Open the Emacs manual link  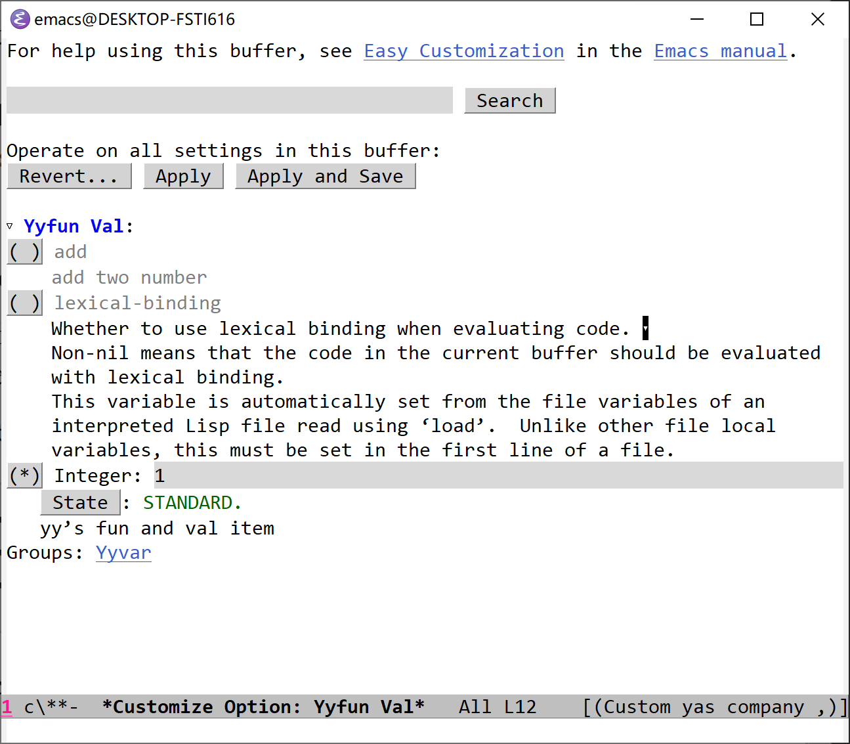[x=720, y=51]
